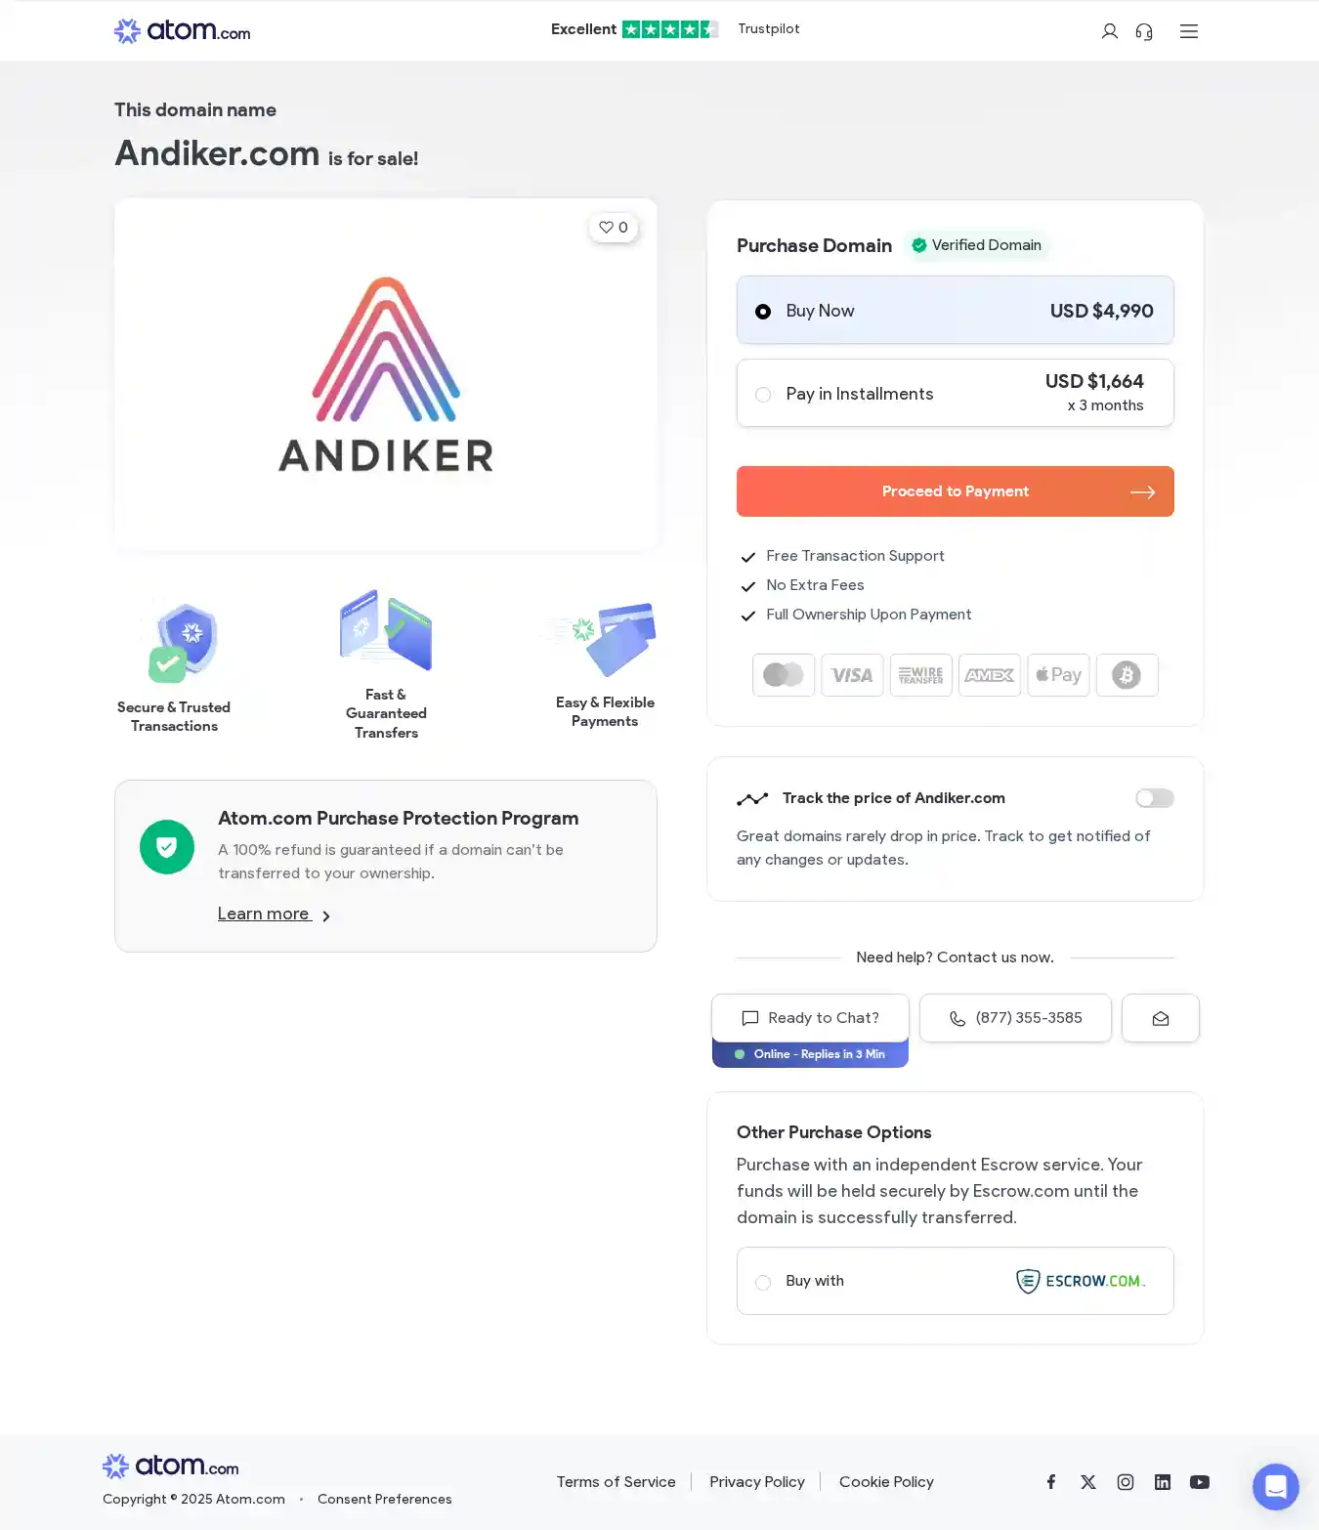Toggle price tracking for Andiker.com
Viewport: 1319px width, 1530px height.
[1154, 798]
